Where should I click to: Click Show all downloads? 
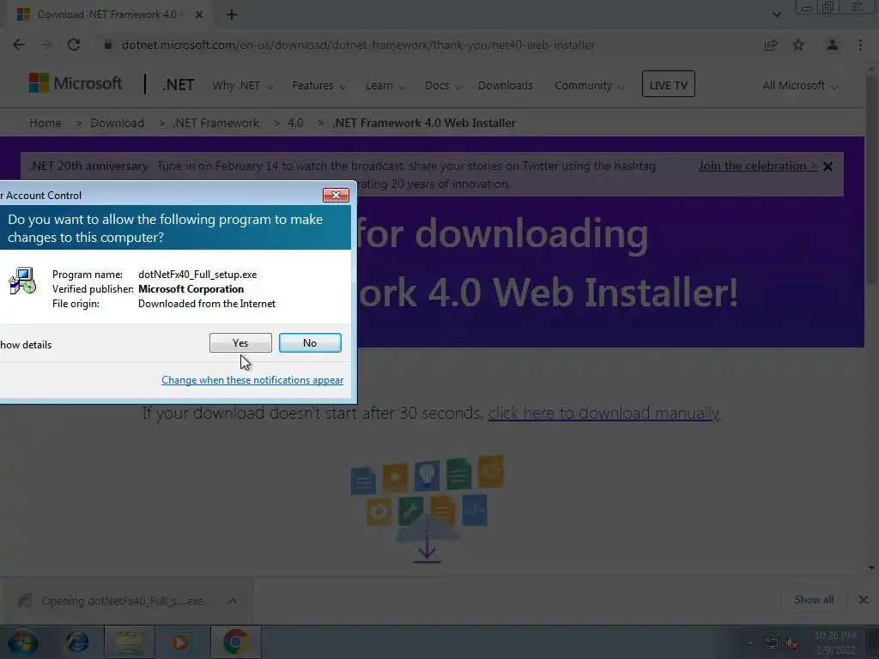tap(814, 600)
